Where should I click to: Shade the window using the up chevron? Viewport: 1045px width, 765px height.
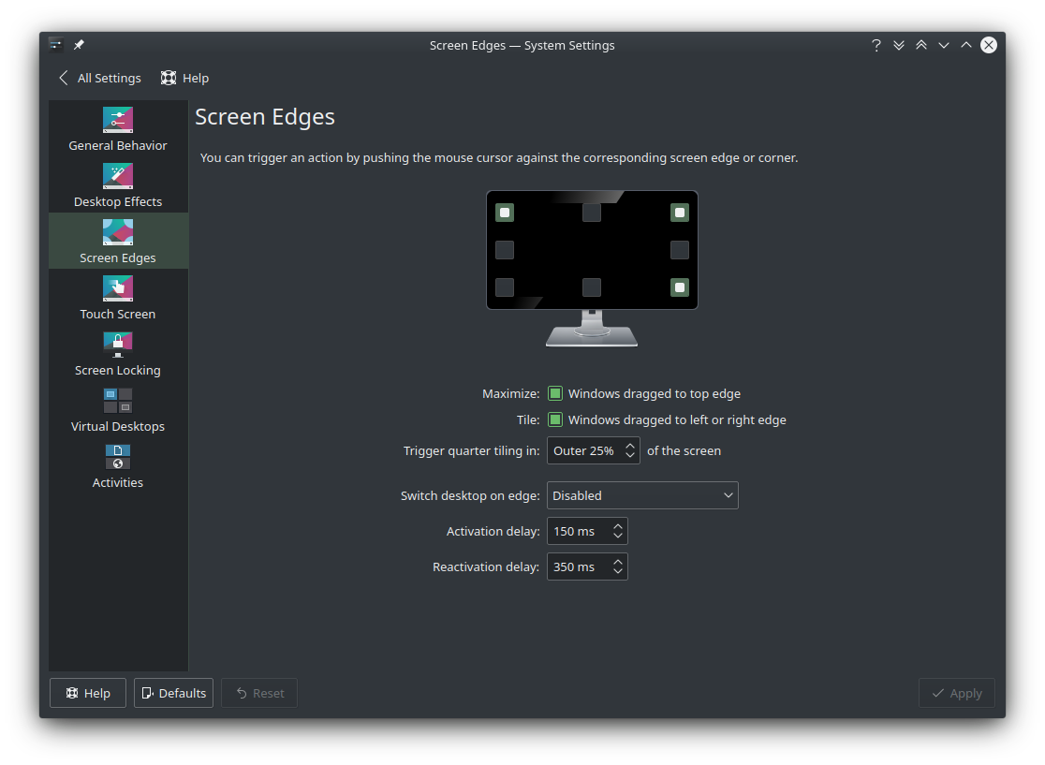click(x=965, y=44)
